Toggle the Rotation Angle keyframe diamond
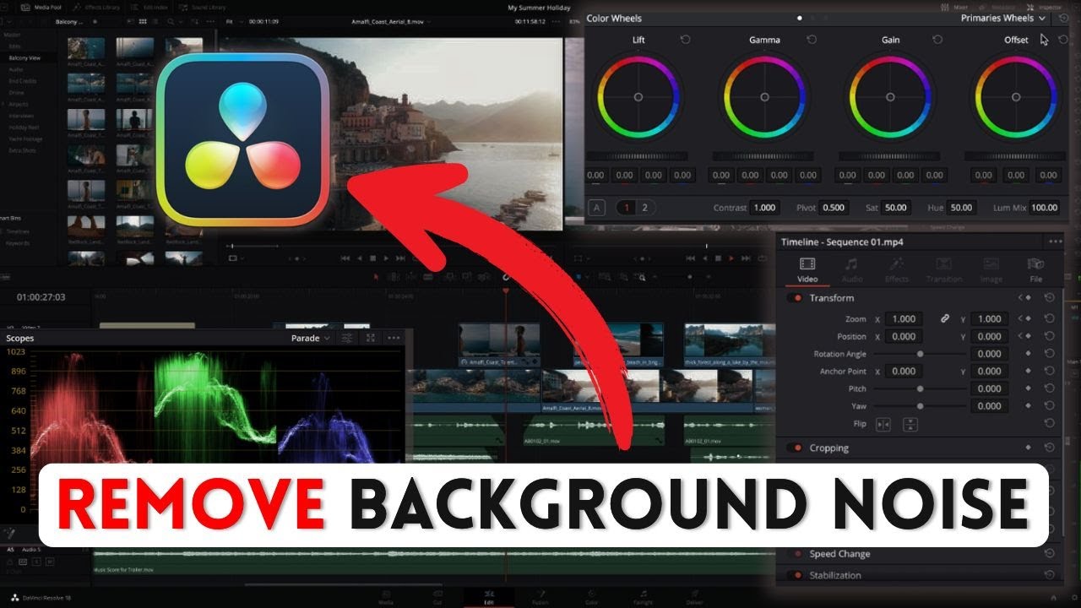 [1028, 354]
